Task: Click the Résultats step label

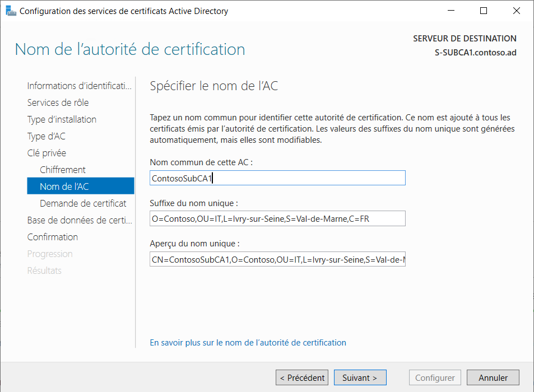Action: click(45, 270)
